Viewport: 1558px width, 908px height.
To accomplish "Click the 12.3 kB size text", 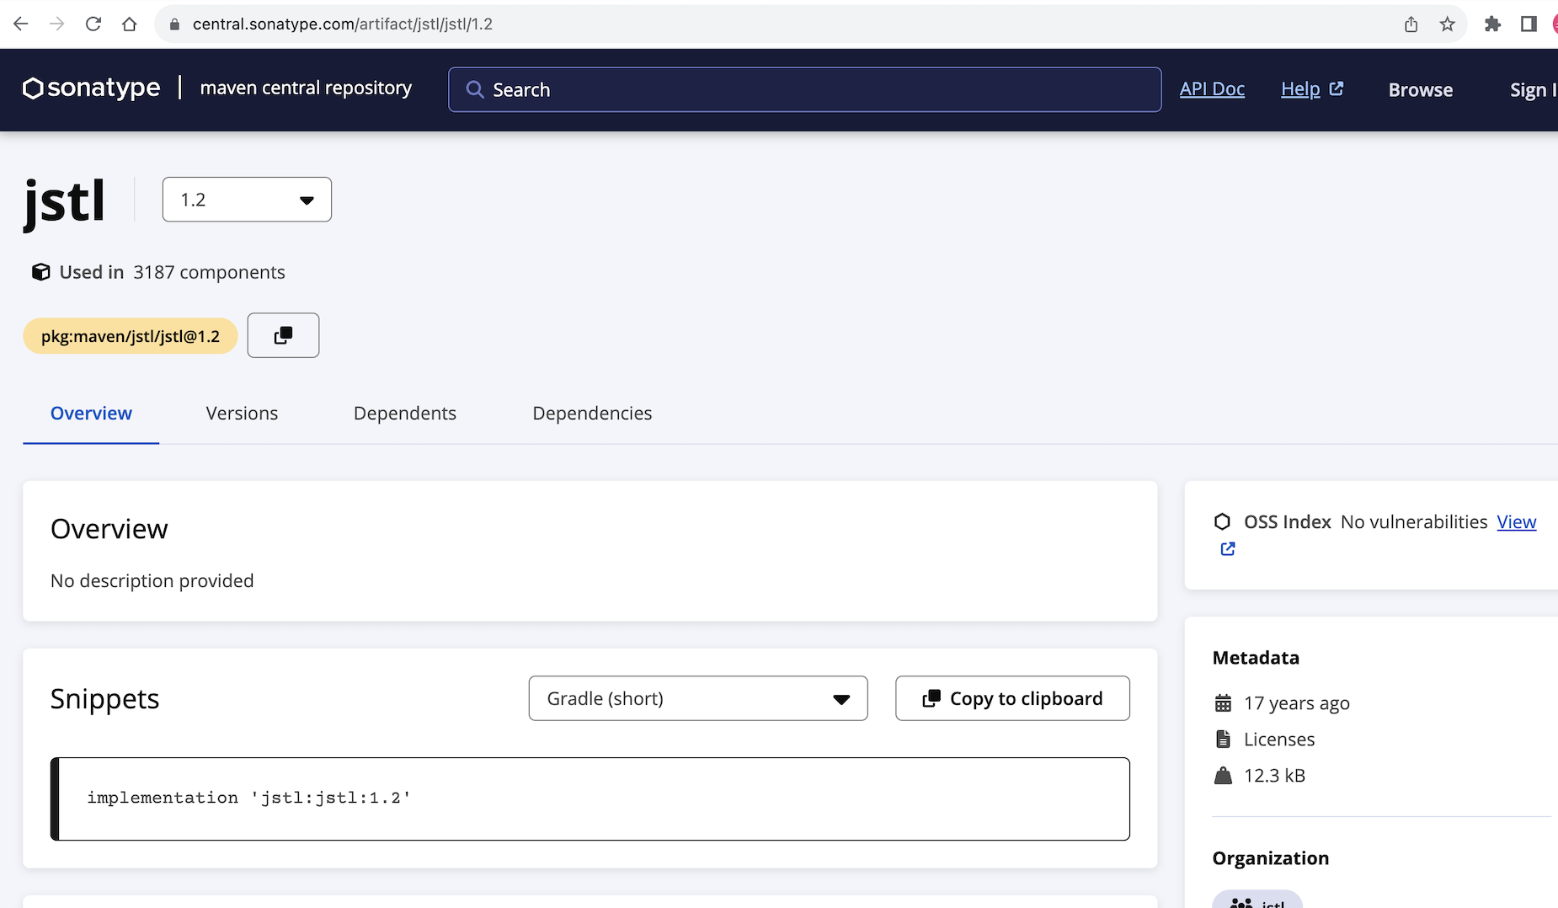I will pos(1274,775).
